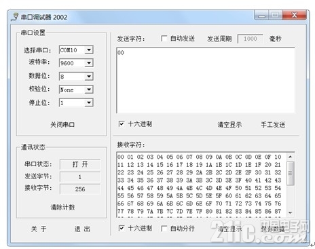Click the send-area 清空显示 button
315x249 pixels.
tap(229, 125)
